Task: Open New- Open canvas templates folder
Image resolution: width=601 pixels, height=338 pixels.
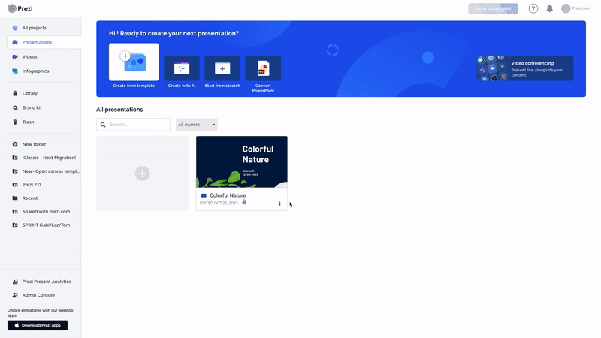Action: (x=50, y=171)
